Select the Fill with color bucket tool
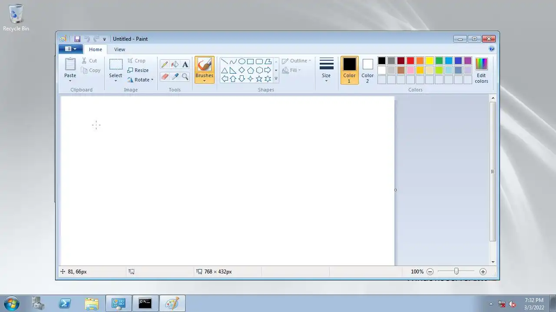This screenshot has width=556, height=312. click(175, 65)
